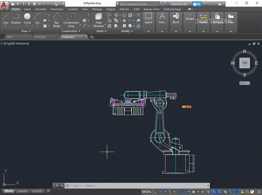Open the Layout1 tab
This screenshot has width=262, height=195.
[23, 191]
